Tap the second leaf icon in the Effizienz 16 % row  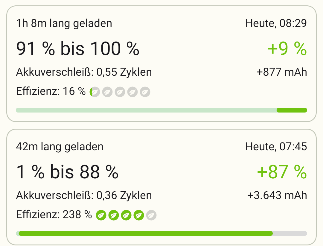coord(107,92)
